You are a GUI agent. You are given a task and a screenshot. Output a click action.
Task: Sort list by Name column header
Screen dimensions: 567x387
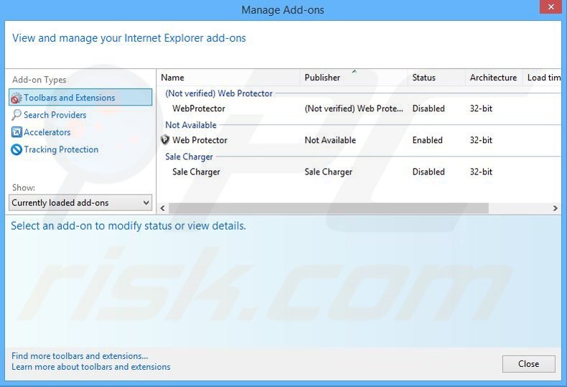click(228, 78)
